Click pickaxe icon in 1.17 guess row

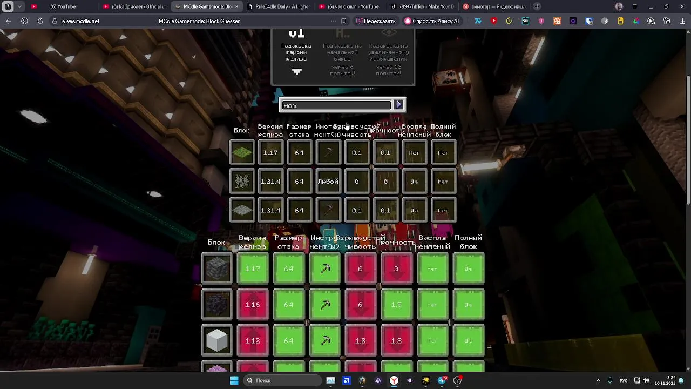click(325, 269)
